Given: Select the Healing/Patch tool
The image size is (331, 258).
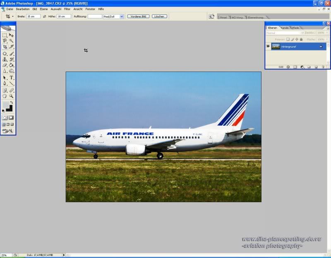Looking at the screenshot, I should [x=5, y=54].
